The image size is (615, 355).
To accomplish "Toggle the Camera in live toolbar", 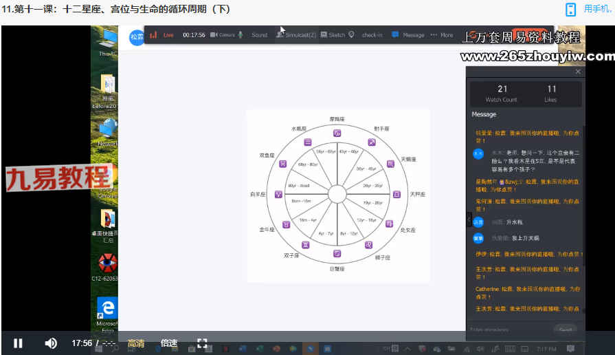I will [223, 35].
